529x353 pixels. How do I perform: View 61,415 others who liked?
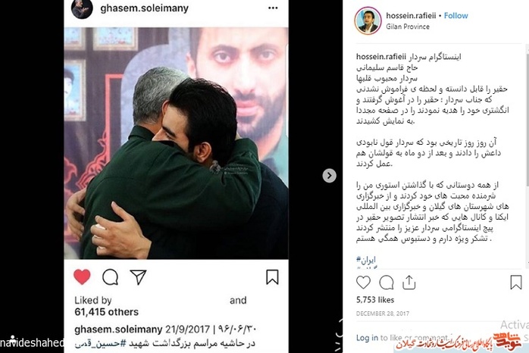click(x=106, y=312)
